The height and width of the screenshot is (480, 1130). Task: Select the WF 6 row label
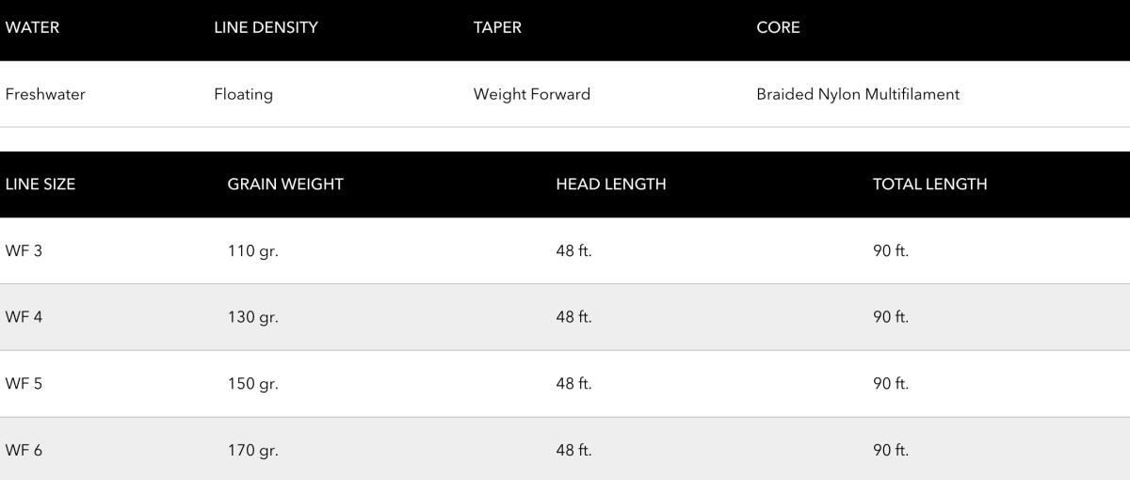24,450
